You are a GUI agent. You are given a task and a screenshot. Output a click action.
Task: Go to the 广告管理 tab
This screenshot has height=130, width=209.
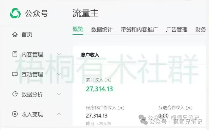coord(177,29)
